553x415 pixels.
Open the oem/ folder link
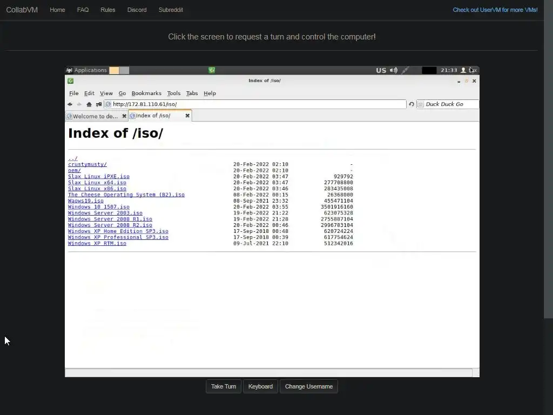(x=74, y=170)
